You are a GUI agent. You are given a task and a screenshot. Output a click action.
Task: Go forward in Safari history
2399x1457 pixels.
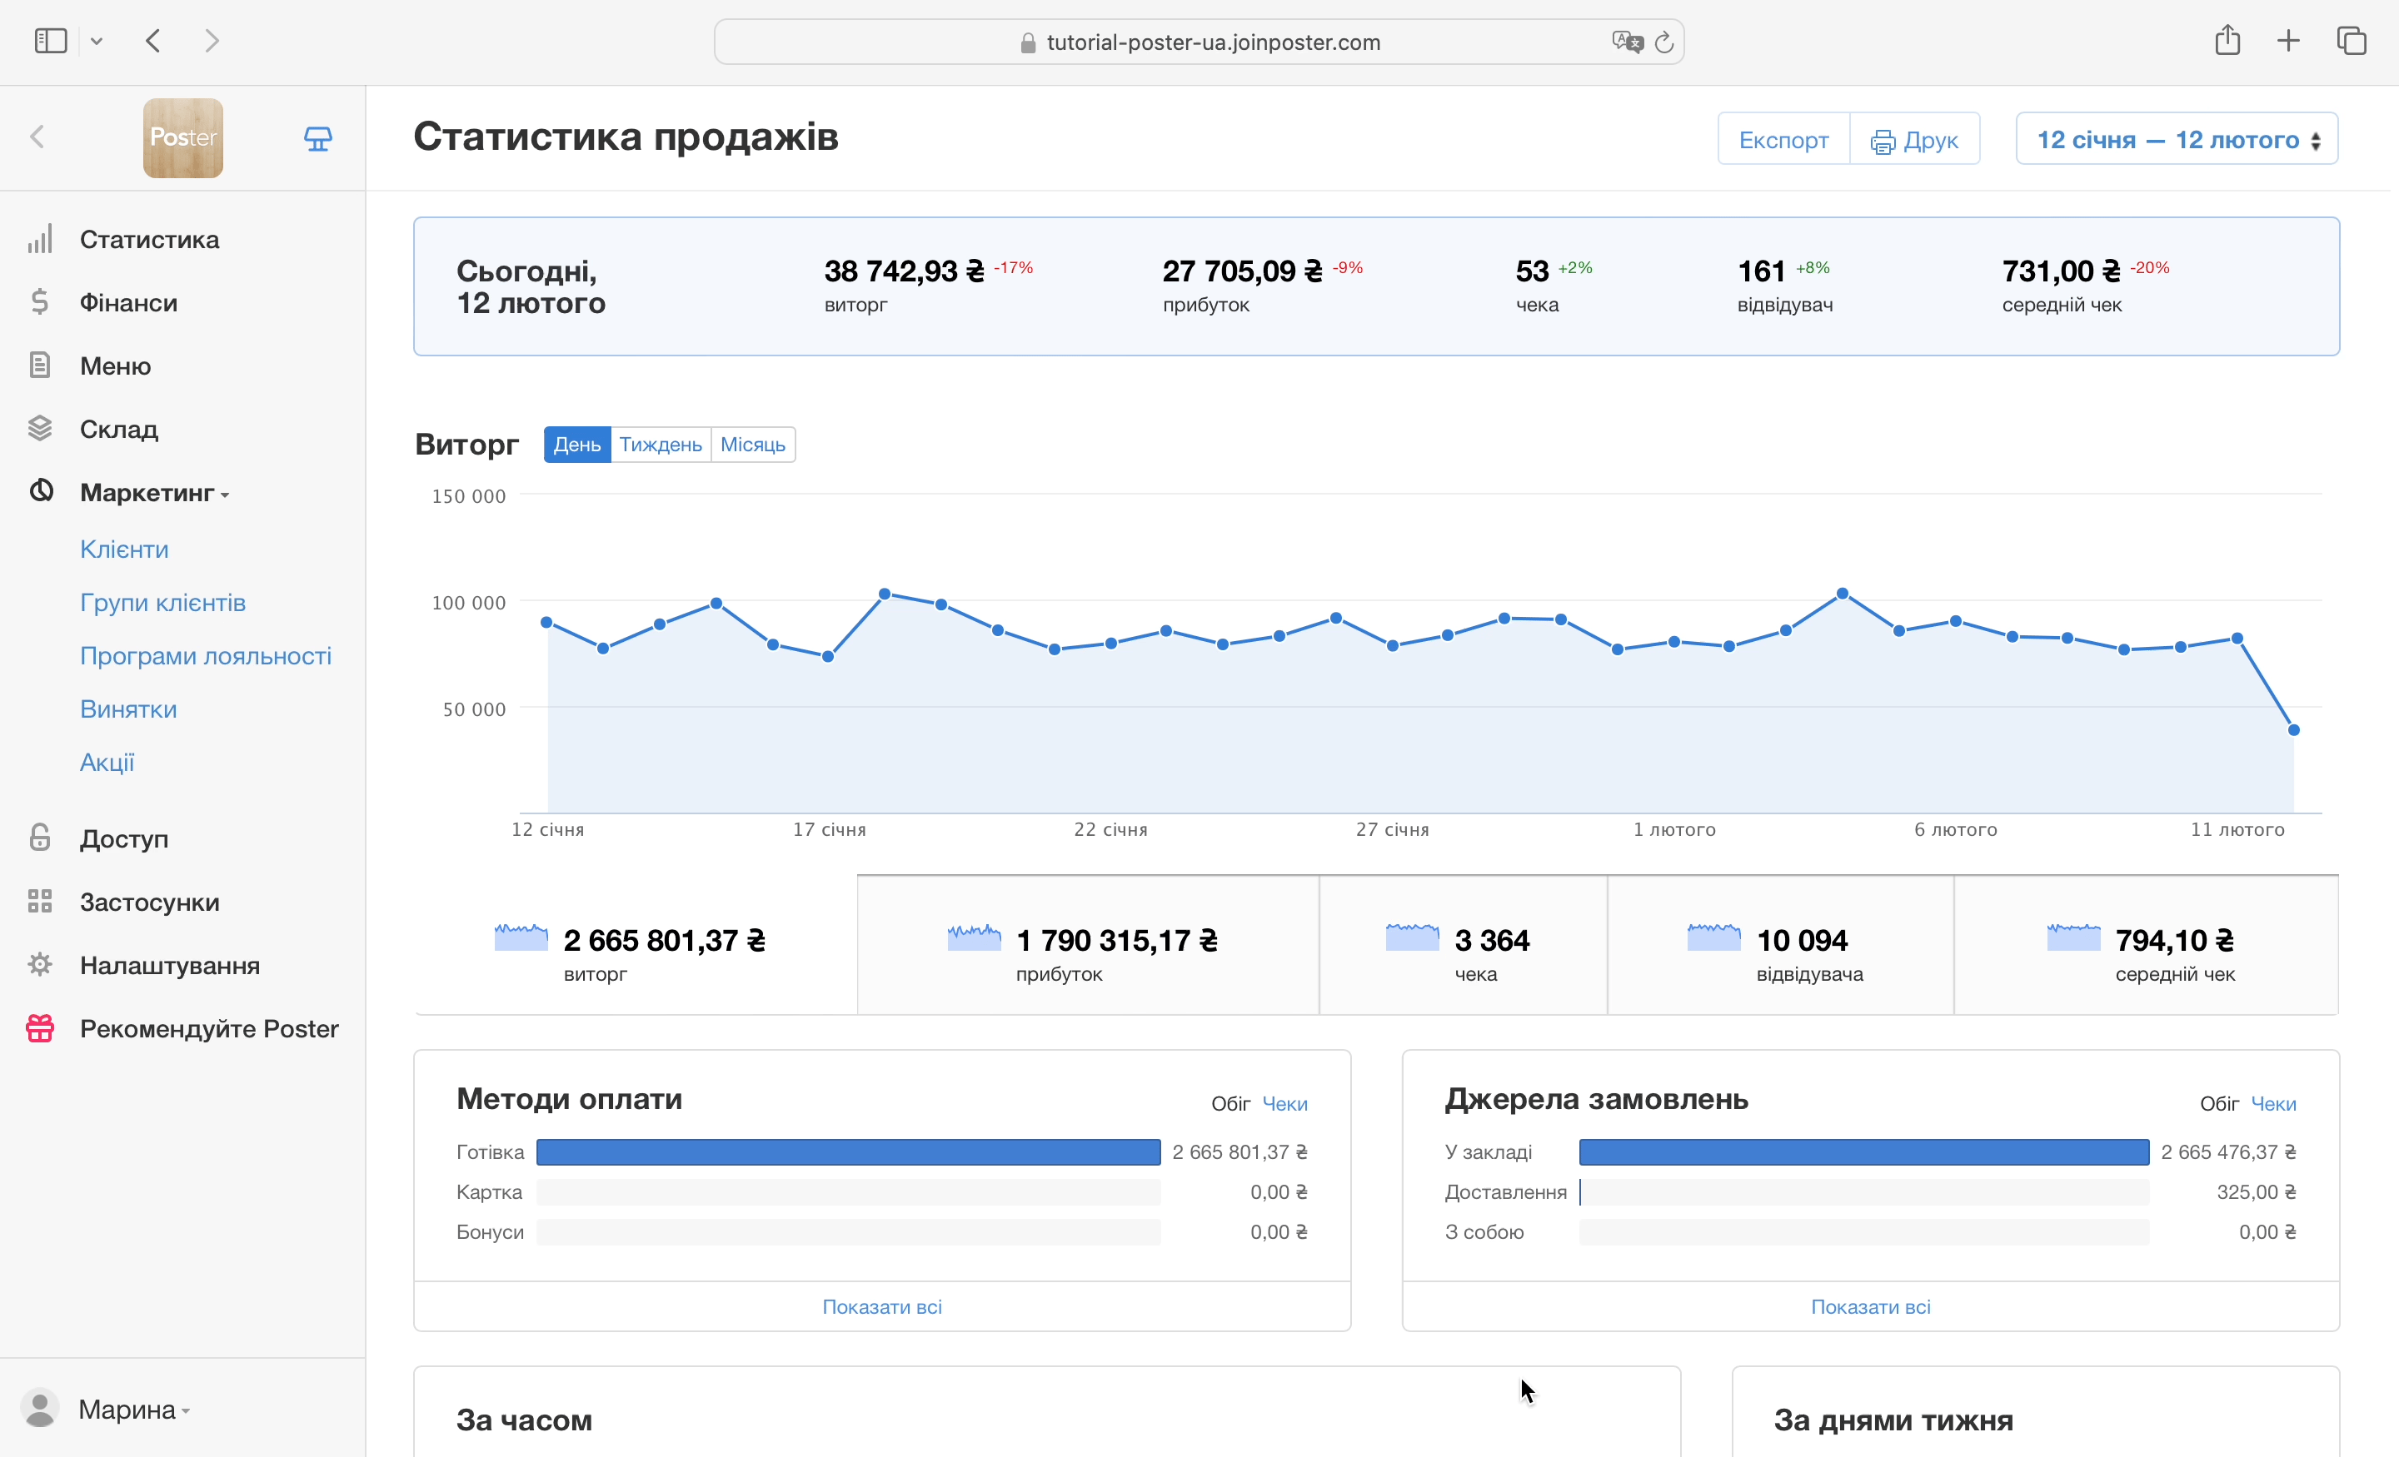(212, 41)
